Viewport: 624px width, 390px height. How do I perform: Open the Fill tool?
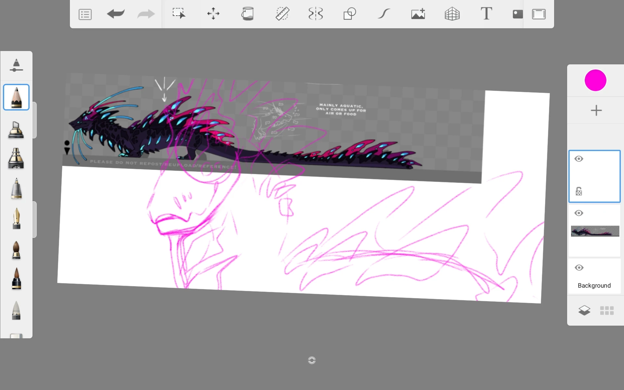pos(248,14)
